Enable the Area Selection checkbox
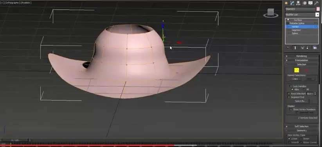Image resolution: width=322 pixels, height=147 pixels. tap(289, 93)
